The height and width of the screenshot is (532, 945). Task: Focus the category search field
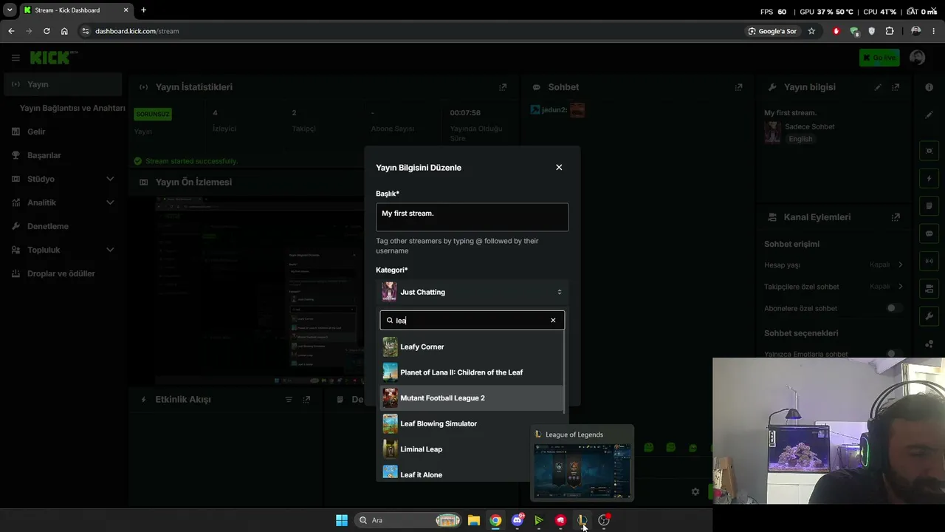point(472,320)
